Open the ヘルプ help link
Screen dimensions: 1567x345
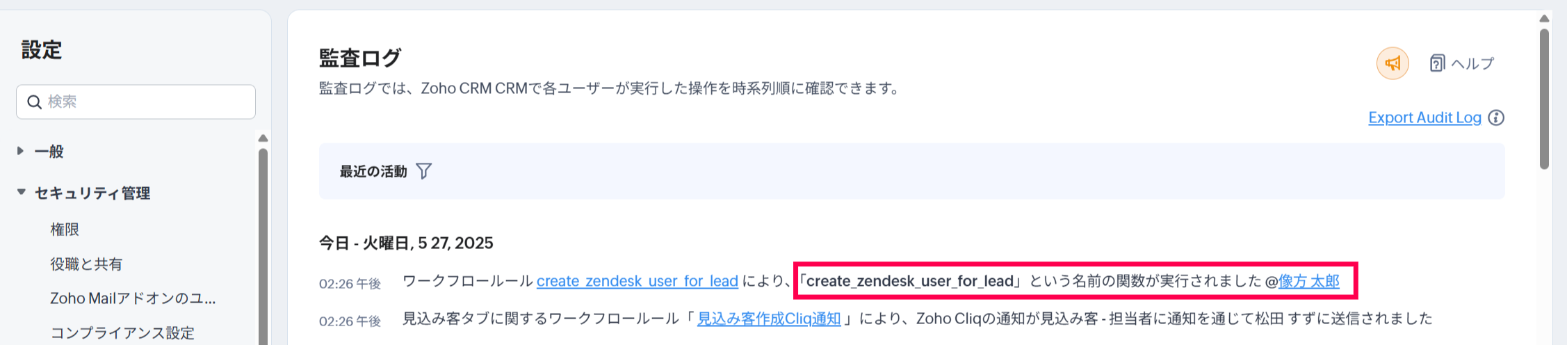(x=1462, y=64)
